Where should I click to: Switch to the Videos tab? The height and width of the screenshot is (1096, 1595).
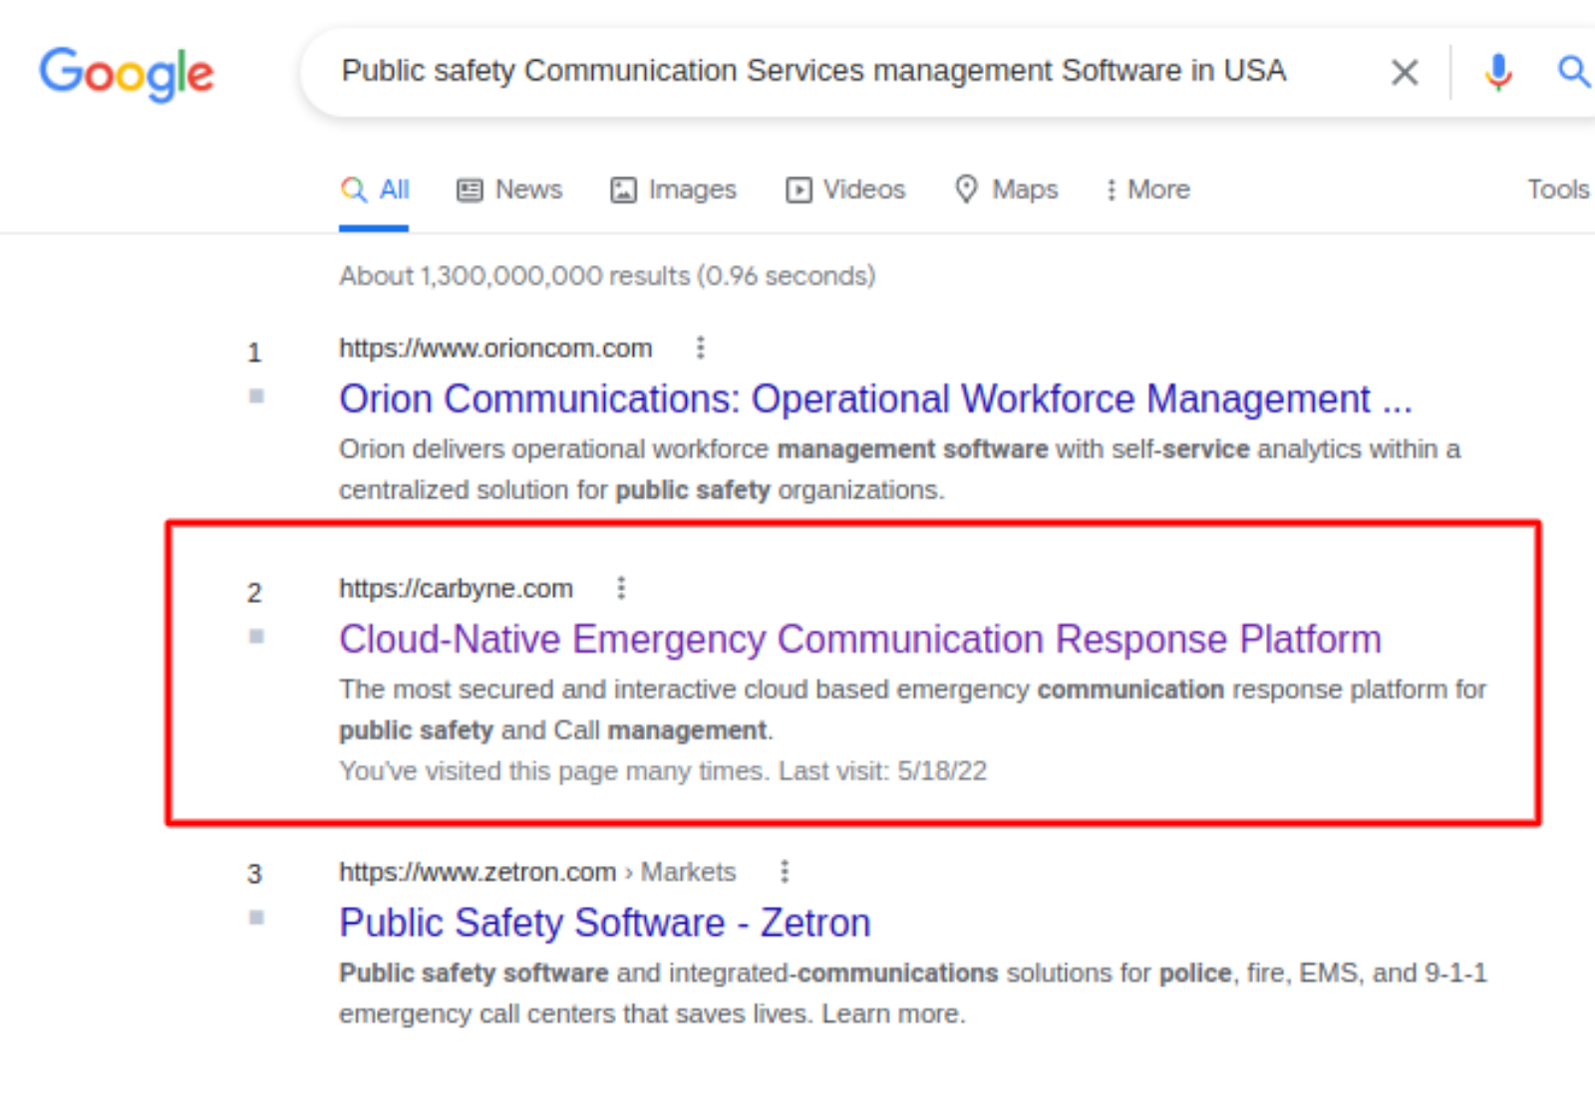(845, 189)
